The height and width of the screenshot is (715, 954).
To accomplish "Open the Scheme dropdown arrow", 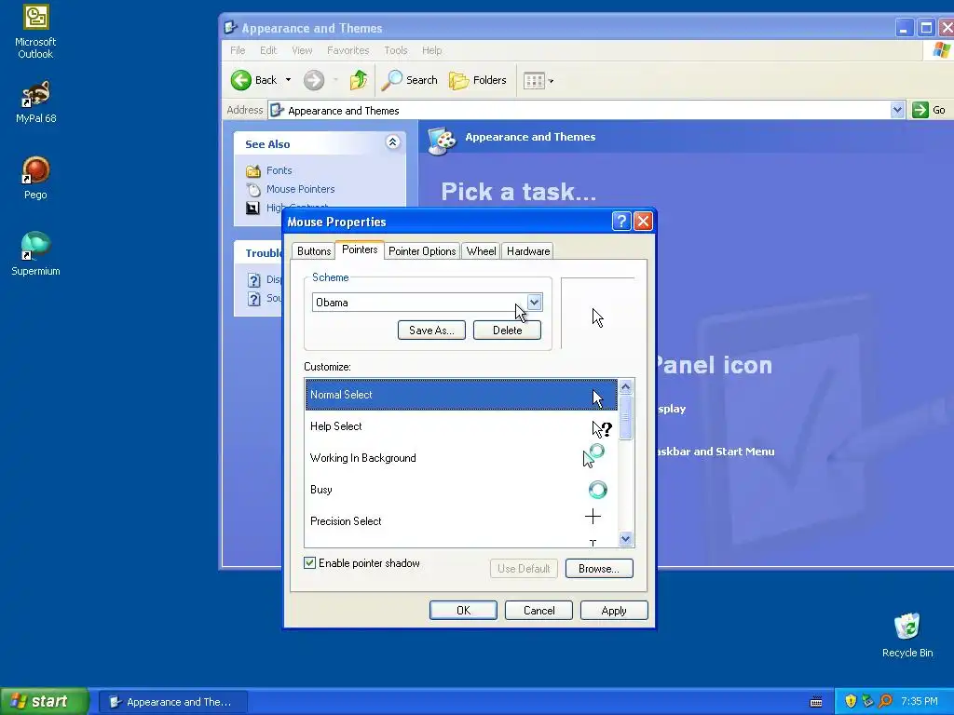I will coord(534,303).
